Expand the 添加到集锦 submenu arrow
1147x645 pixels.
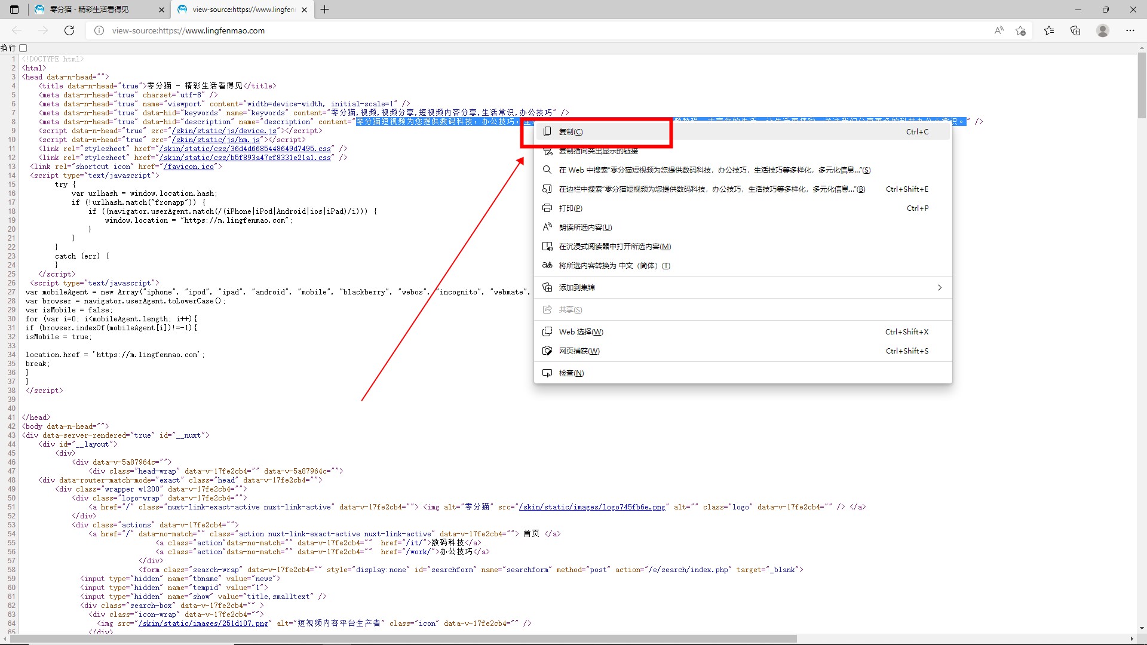pyautogui.click(x=939, y=288)
